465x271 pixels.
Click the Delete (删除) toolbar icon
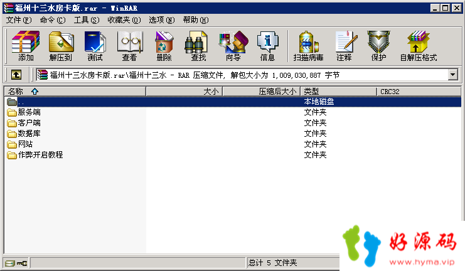pos(164,46)
